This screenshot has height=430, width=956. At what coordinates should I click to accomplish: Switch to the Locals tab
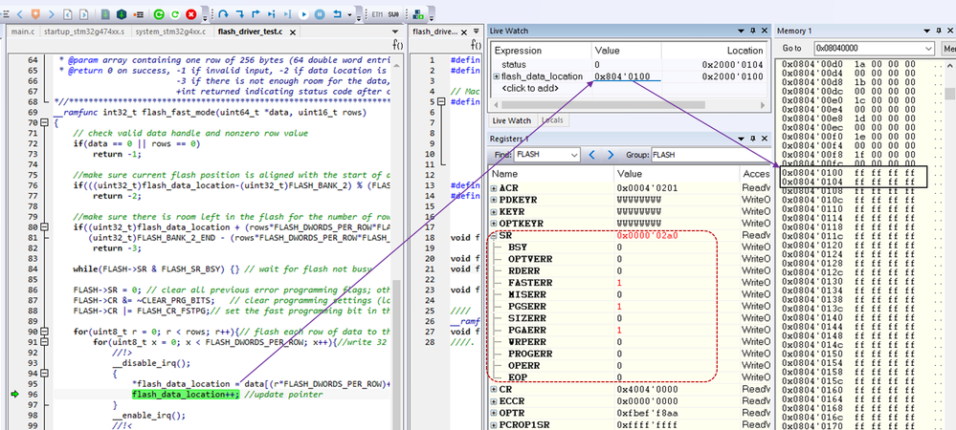pyautogui.click(x=551, y=121)
